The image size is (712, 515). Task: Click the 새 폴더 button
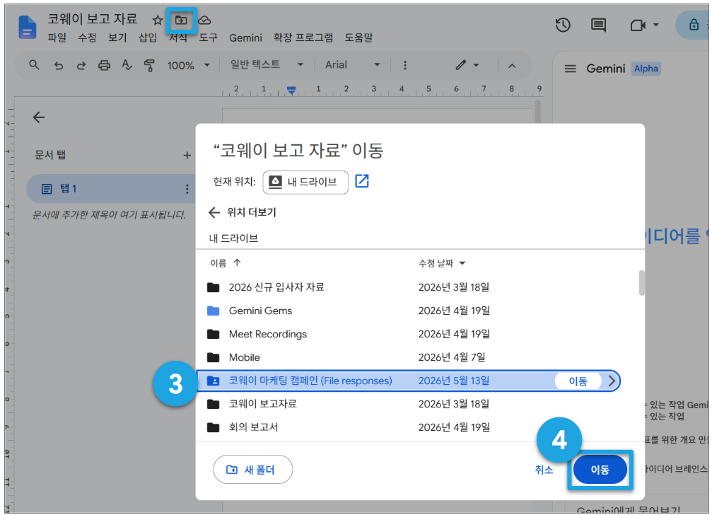coord(252,470)
